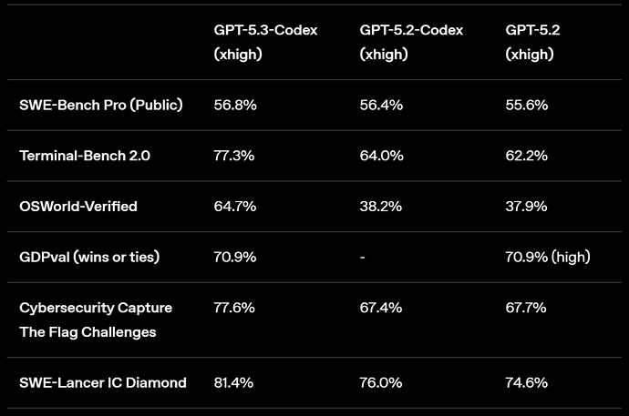Click the Cybersecurity Capture The Flag Challenges label
The height and width of the screenshot is (416, 629).
pyautogui.click(x=96, y=320)
